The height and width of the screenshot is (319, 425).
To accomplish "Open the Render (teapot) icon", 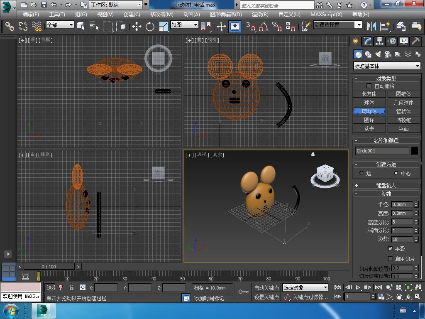I will point(417,26).
